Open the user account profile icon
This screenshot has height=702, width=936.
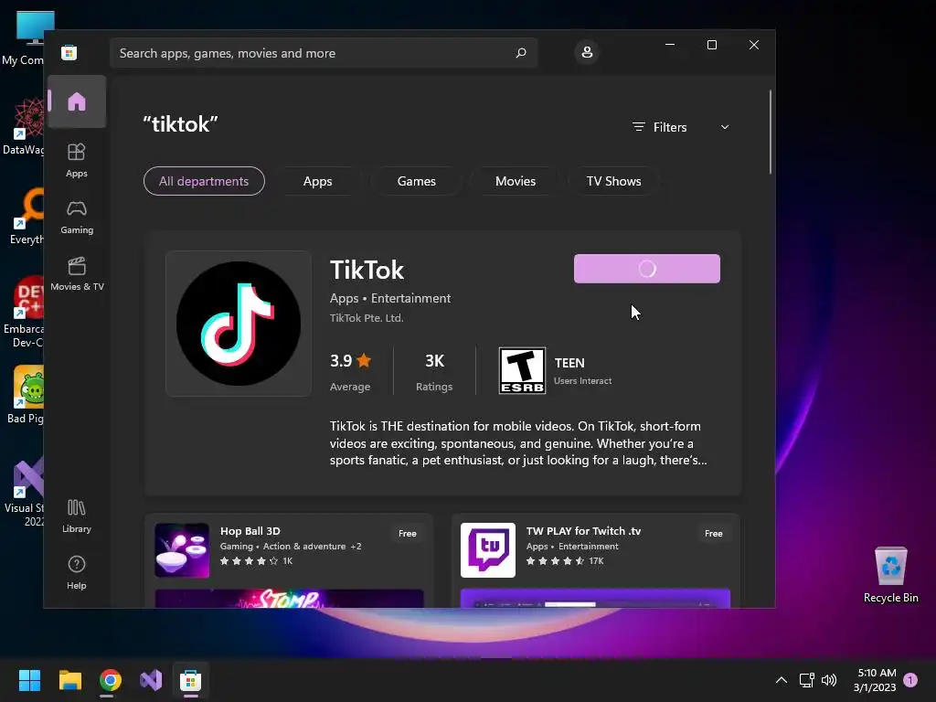tap(587, 52)
